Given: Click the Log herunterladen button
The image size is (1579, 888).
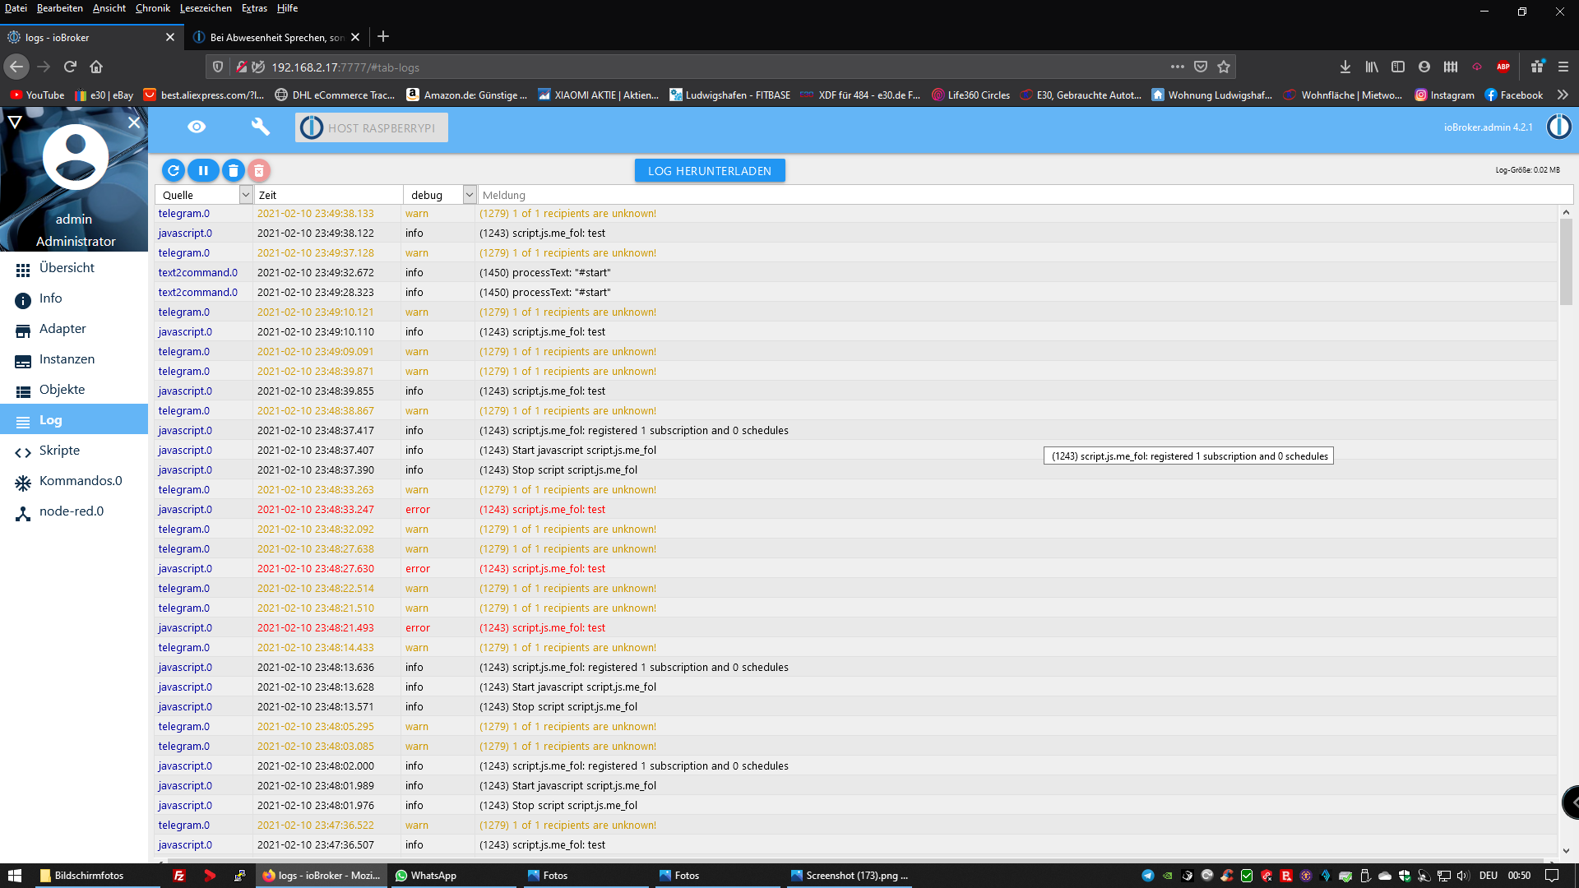Looking at the screenshot, I should pos(709,171).
